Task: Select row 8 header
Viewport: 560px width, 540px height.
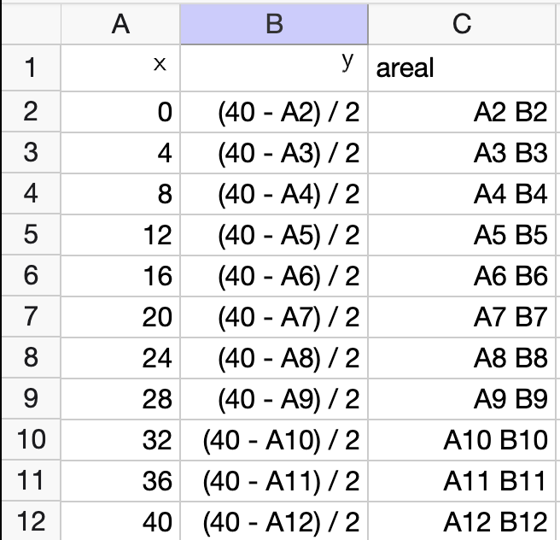Action: click(31, 357)
